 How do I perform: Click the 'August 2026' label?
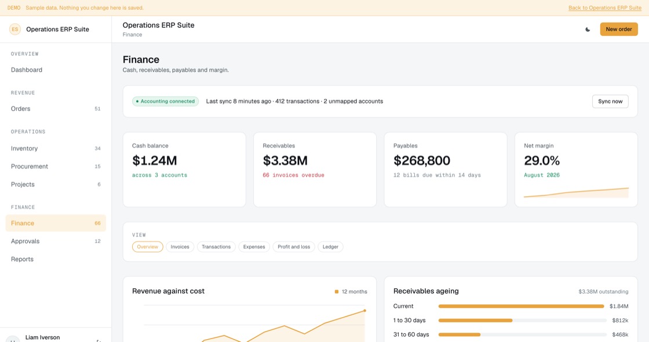[542, 175]
